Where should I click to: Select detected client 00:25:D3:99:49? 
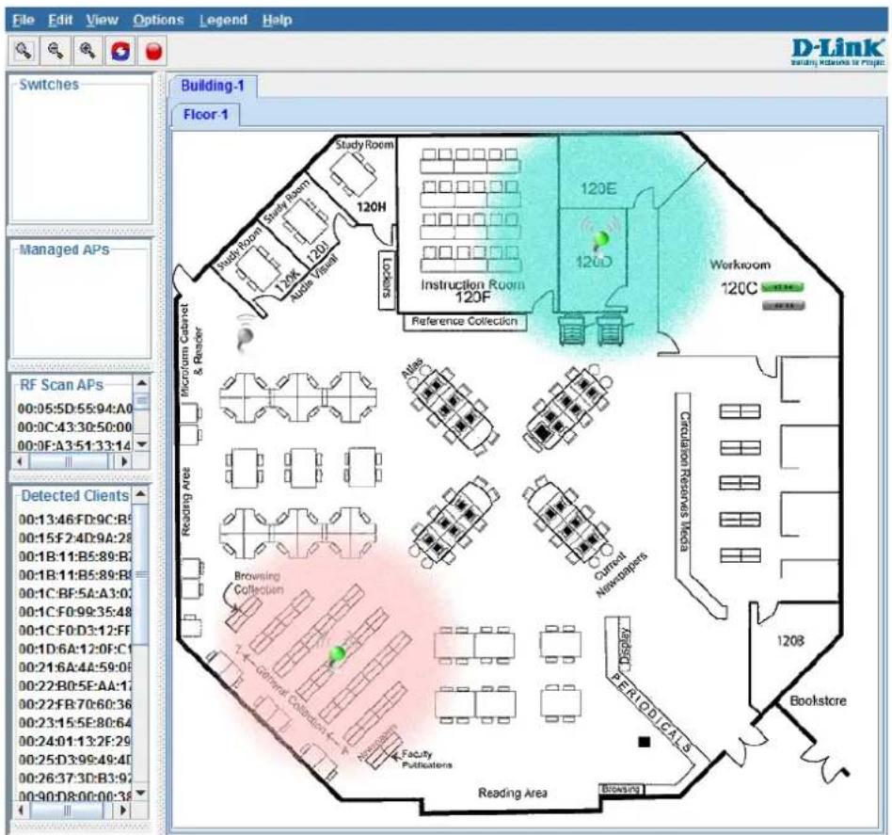75,760
